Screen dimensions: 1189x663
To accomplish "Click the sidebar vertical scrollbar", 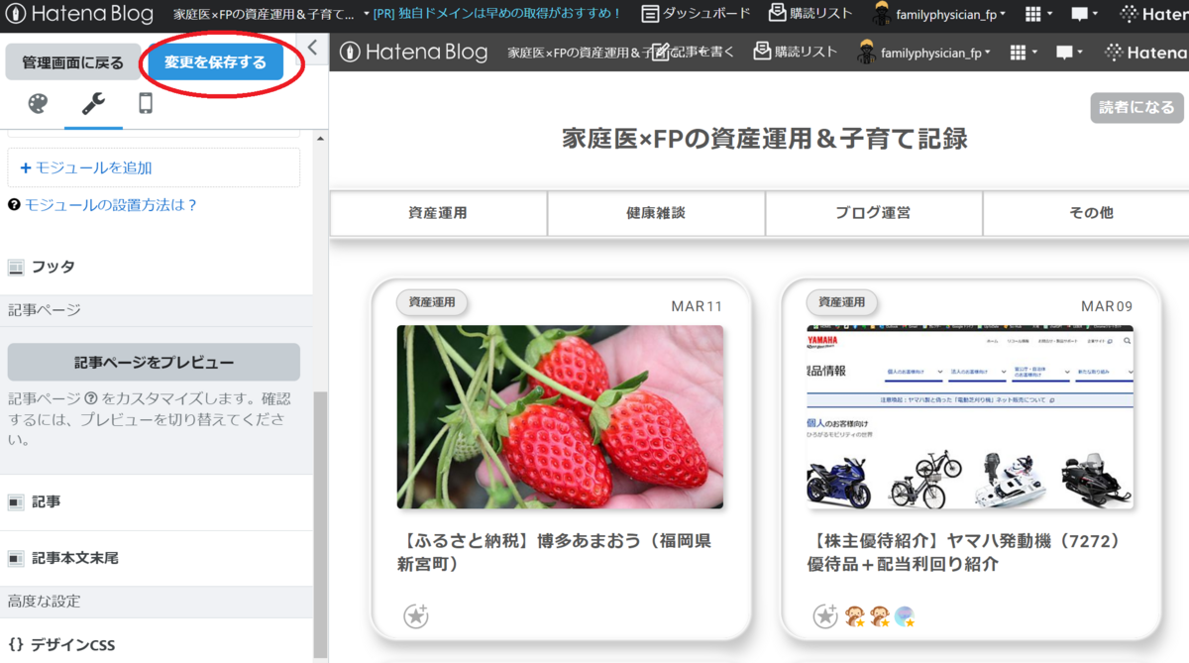I will [321, 525].
